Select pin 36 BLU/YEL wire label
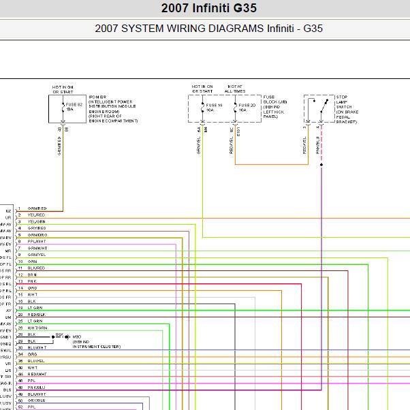 coord(36,361)
